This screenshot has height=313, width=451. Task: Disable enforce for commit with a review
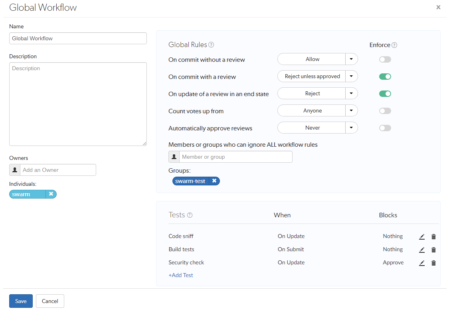(385, 76)
